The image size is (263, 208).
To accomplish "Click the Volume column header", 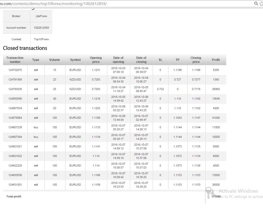I will click(x=55, y=60).
